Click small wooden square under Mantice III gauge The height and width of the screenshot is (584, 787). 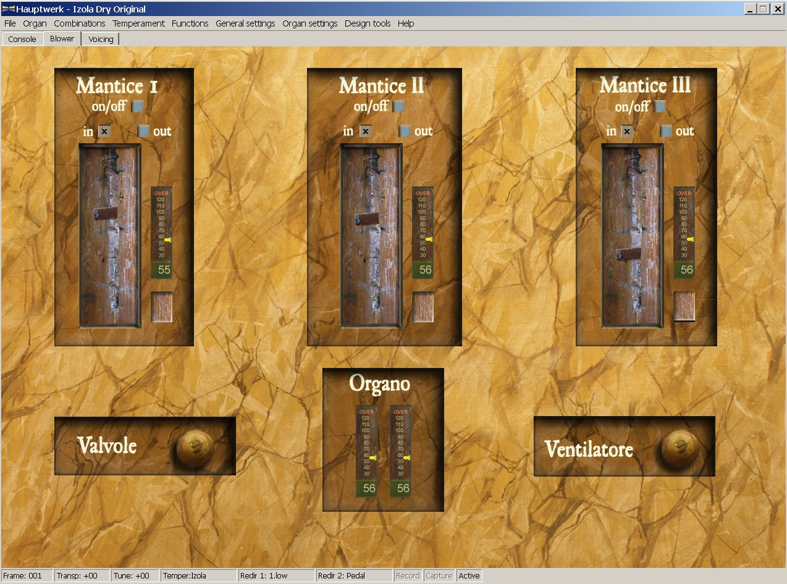tap(684, 306)
